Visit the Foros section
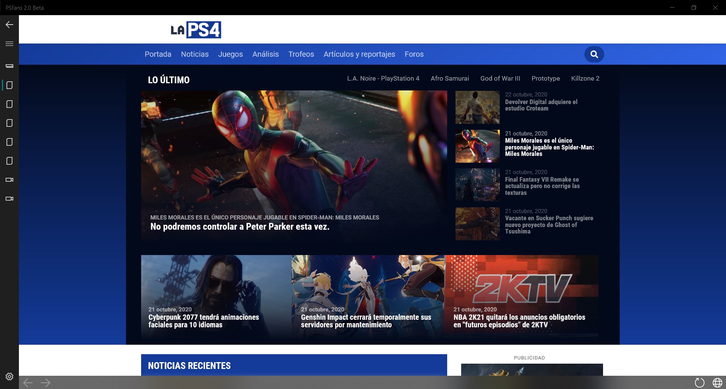The height and width of the screenshot is (389, 726). coord(414,54)
